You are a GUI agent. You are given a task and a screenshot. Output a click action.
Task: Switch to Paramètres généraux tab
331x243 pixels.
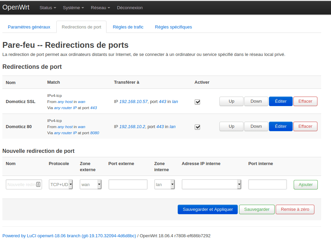[29, 27]
